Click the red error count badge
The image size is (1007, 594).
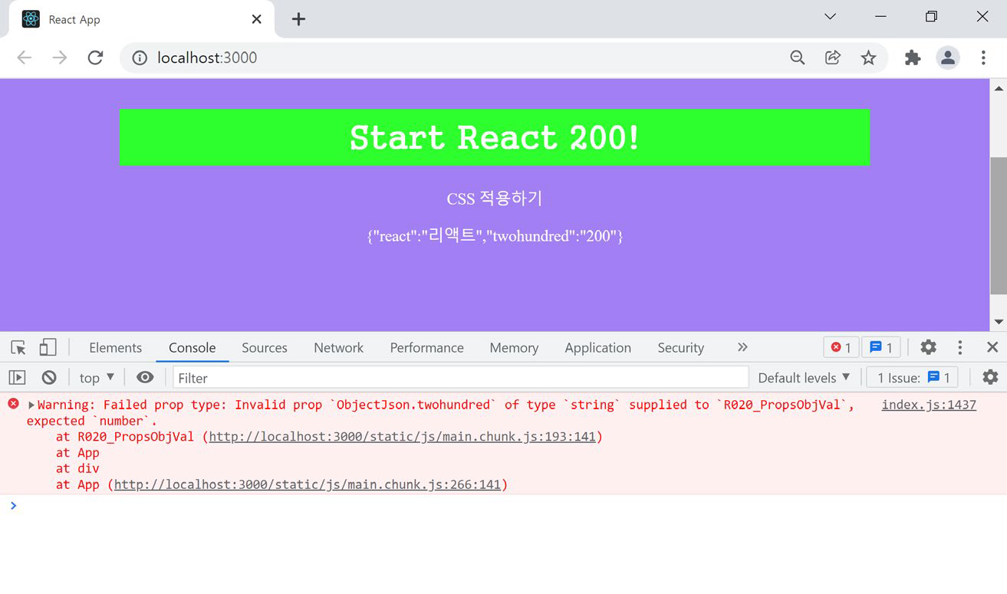coord(841,347)
